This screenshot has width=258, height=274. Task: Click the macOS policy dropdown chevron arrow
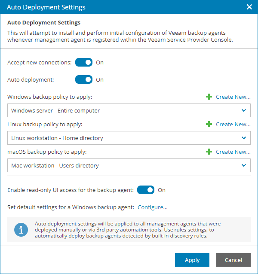click(244, 165)
